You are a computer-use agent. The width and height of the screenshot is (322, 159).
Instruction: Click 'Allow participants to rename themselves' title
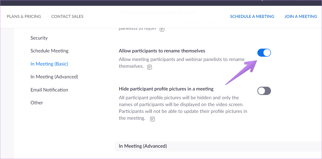click(162, 51)
